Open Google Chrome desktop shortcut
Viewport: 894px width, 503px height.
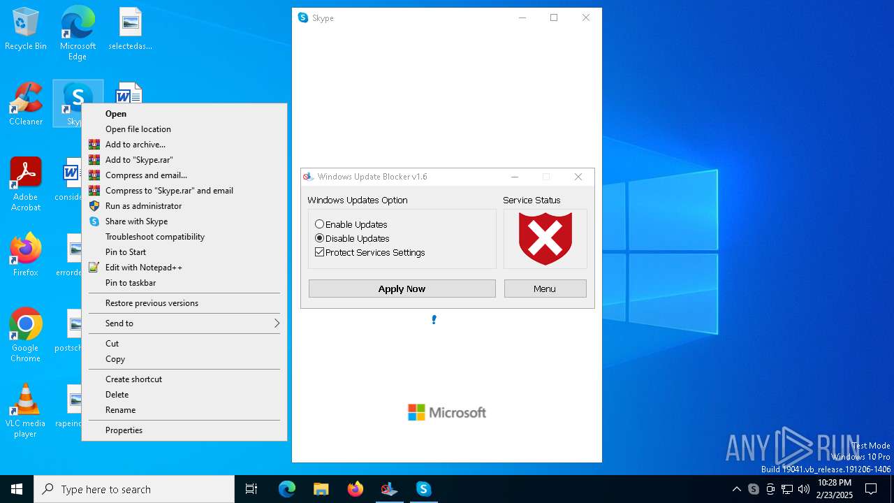point(26,335)
